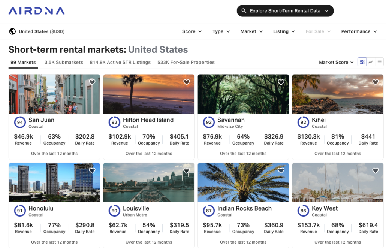386x251 pixels.
Task: Expand the Market filter
Action: click(251, 31)
